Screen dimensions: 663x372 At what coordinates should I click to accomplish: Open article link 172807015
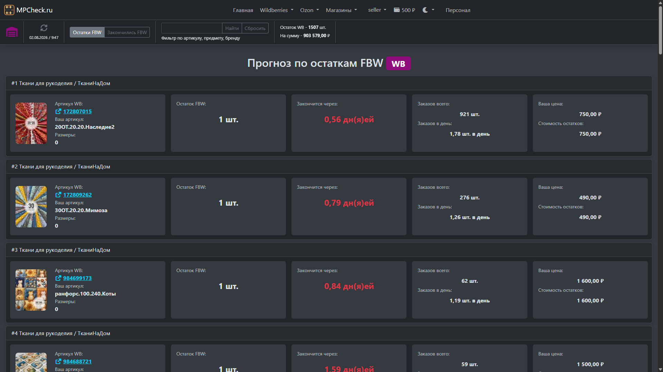(77, 111)
